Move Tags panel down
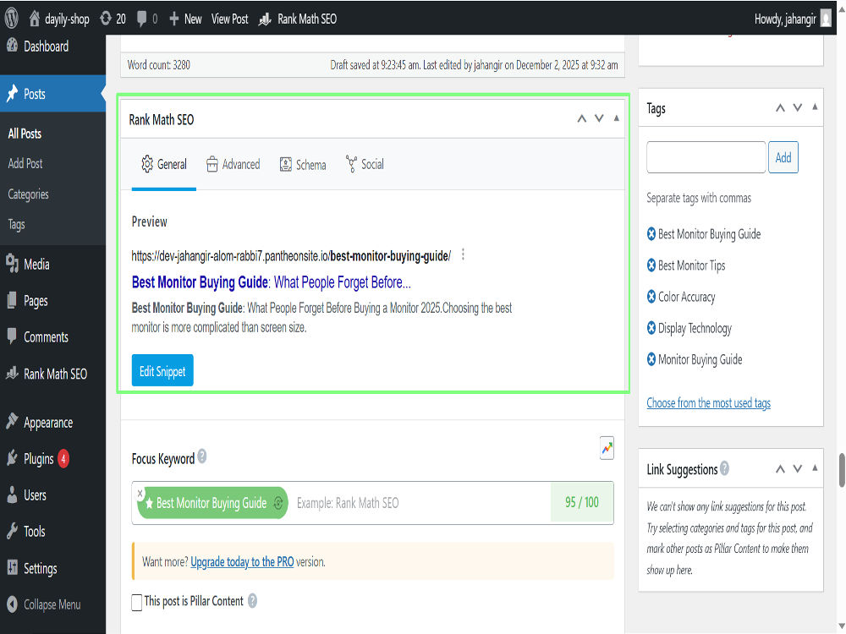846x634 pixels. [x=798, y=108]
